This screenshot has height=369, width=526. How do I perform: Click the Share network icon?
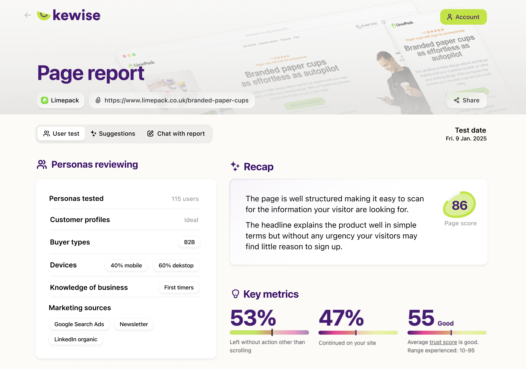click(457, 101)
